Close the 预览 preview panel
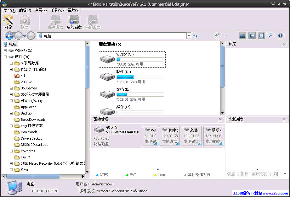Viewport: 290px width, 197px height. (x=284, y=45)
